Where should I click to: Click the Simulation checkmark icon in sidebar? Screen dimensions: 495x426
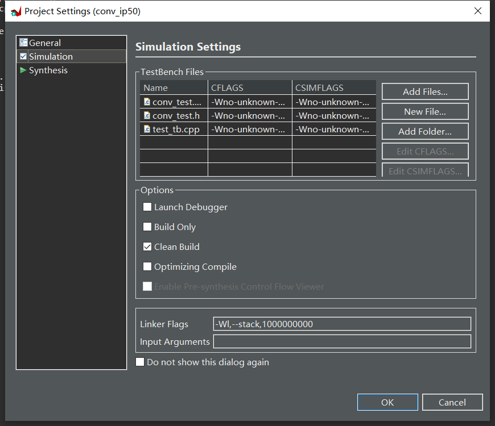23,56
